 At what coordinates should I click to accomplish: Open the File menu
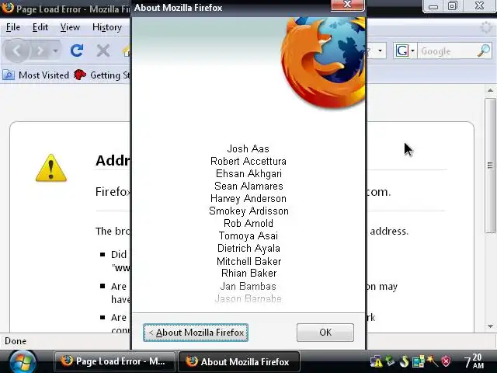click(13, 27)
